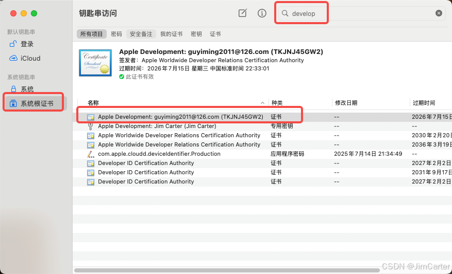
Task: Click certificate icon of the 2036 Apple Worldwide row
Action: click(91, 144)
